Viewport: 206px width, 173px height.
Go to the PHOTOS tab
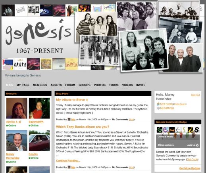tap(100, 85)
